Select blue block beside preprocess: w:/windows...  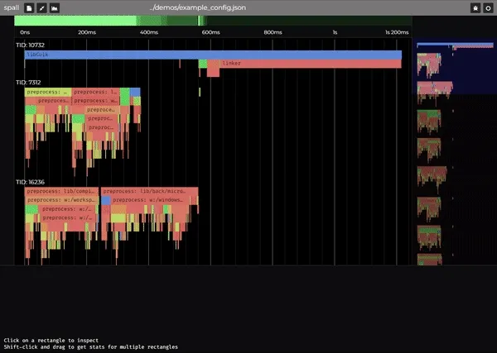tap(106, 200)
